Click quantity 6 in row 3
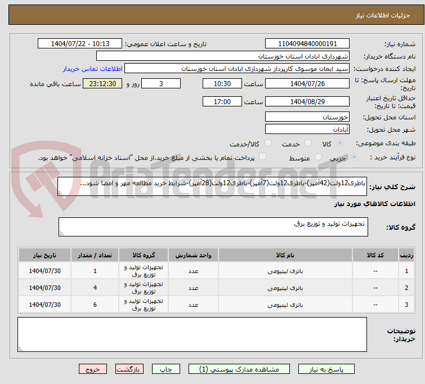Screen dimensions: 425x384 95,305
